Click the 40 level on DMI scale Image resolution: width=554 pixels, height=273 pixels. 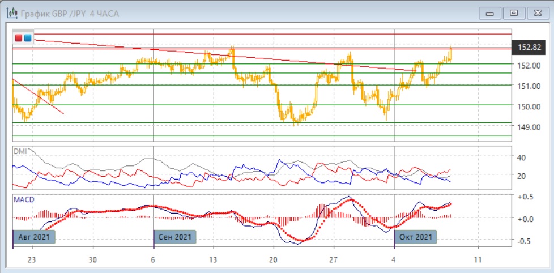point(522,157)
